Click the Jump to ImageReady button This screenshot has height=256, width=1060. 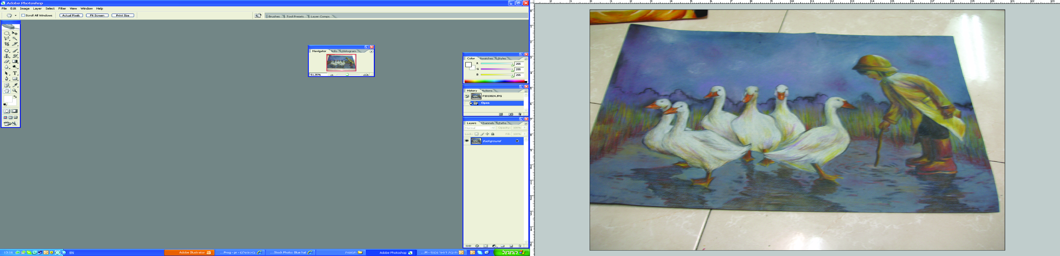click(x=11, y=123)
